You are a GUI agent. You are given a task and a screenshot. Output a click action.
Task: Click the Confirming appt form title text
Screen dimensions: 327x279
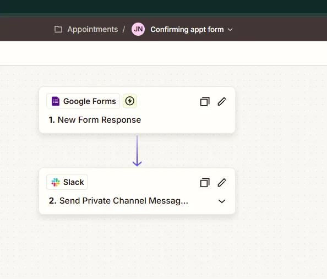point(187,30)
